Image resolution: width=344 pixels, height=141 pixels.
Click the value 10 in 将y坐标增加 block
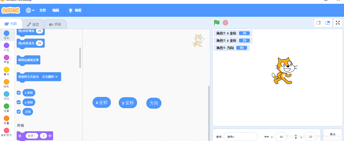pos(40,31)
